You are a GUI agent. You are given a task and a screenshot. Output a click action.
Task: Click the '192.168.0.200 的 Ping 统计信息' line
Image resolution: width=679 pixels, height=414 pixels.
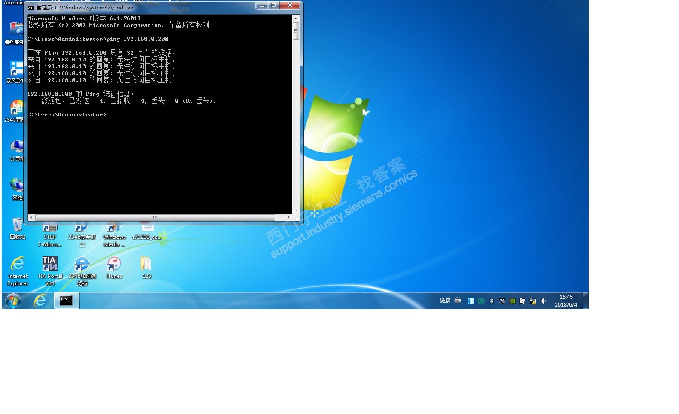tap(80, 94)
